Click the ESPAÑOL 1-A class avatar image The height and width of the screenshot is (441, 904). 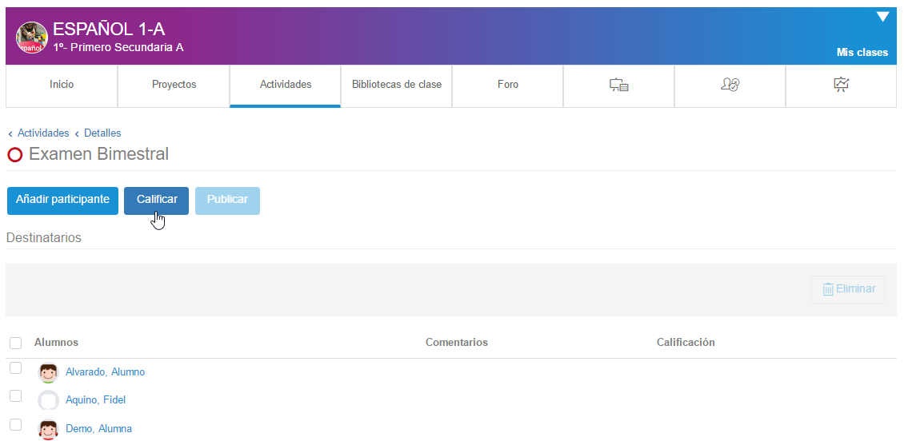click(32, 38)
